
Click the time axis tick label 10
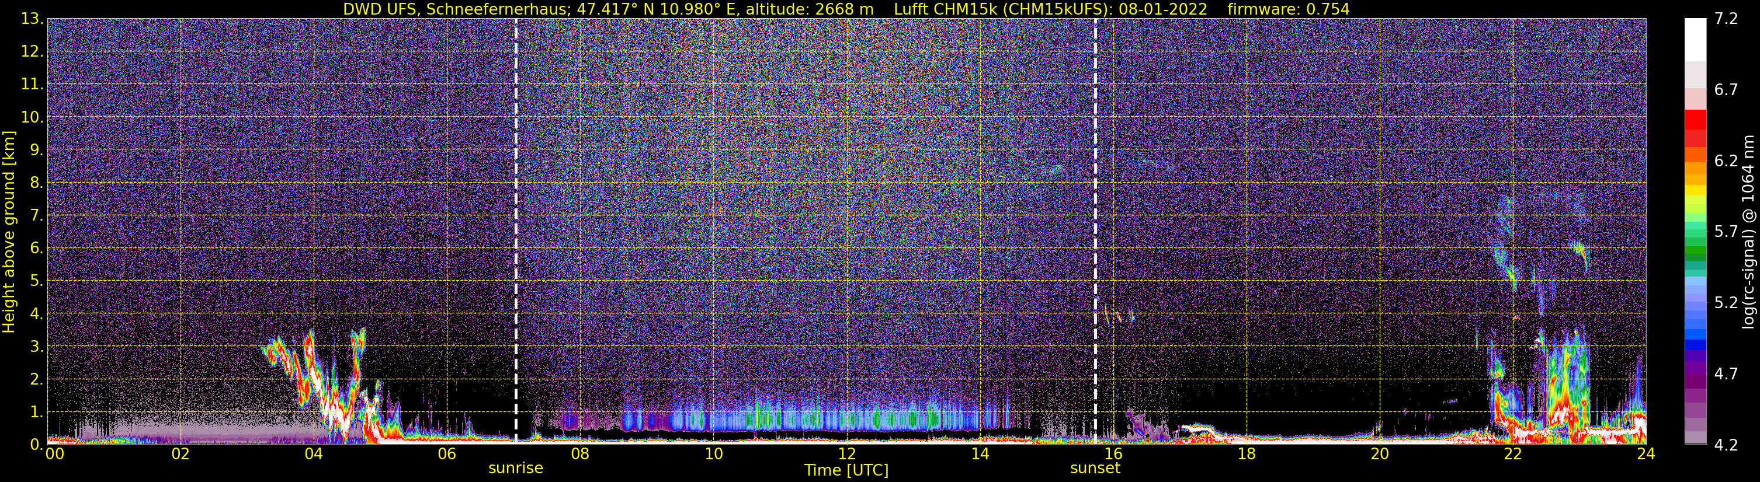pos(713,455)
